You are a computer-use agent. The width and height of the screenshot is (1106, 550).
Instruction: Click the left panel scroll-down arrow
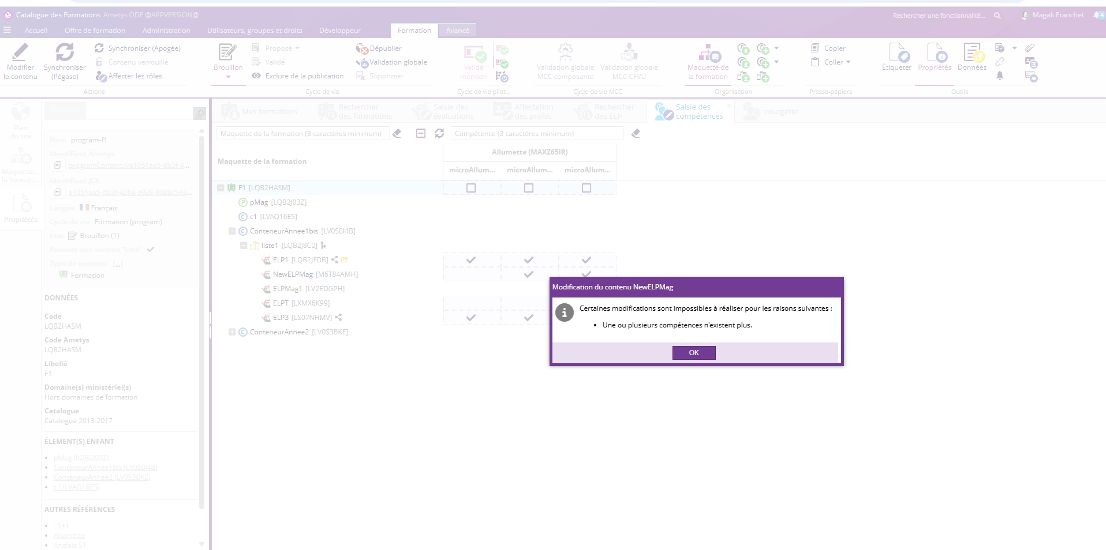201,544
